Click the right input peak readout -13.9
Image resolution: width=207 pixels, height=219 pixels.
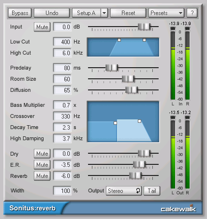pyautogui.click(x=186, y=24)
